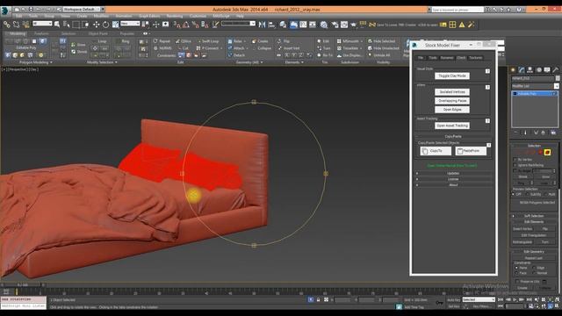Viewport: 562px width, 316px height.
Task: Click the Select and Link chain icon
Action: pos(7,25)
